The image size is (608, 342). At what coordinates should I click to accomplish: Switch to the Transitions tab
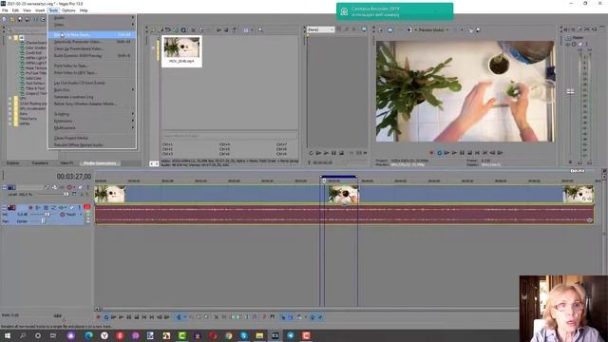click(40, 163)
